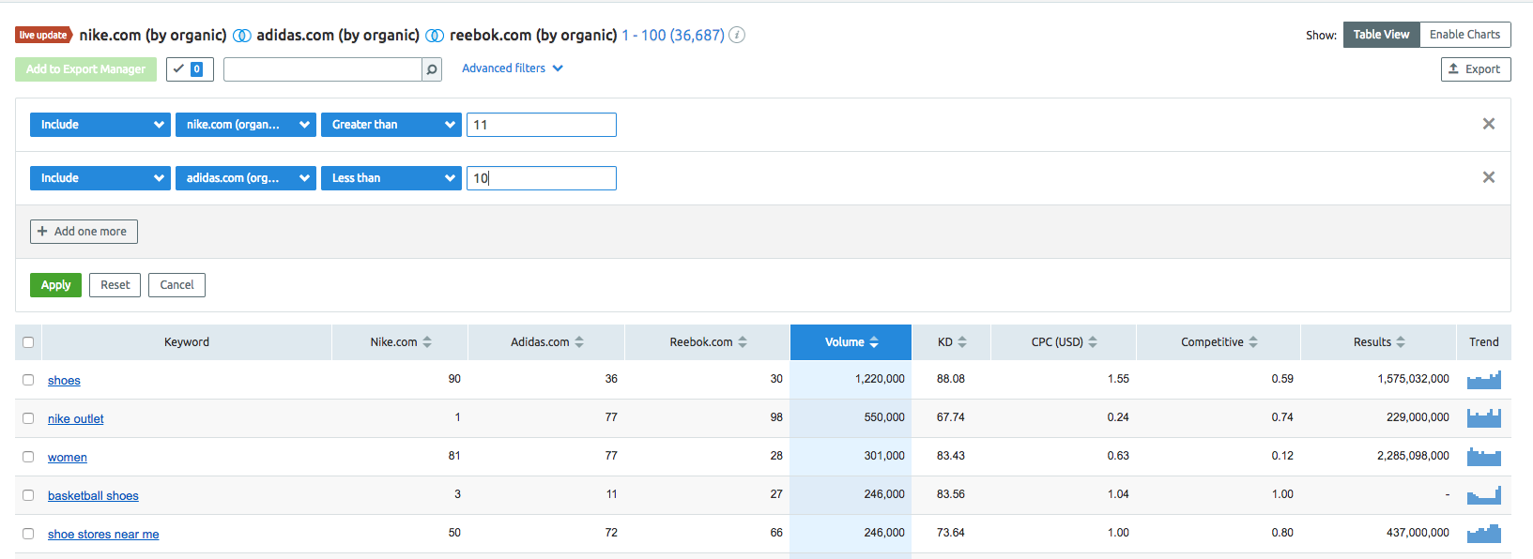Reset the advanced filters
Viewport: 1533px width, 559px height.
(x=115, y=285)
